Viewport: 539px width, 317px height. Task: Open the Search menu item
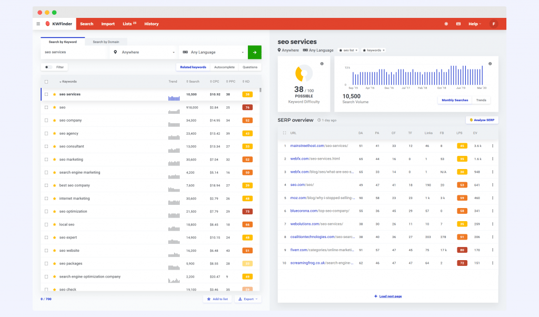click(x=87, y=24)
